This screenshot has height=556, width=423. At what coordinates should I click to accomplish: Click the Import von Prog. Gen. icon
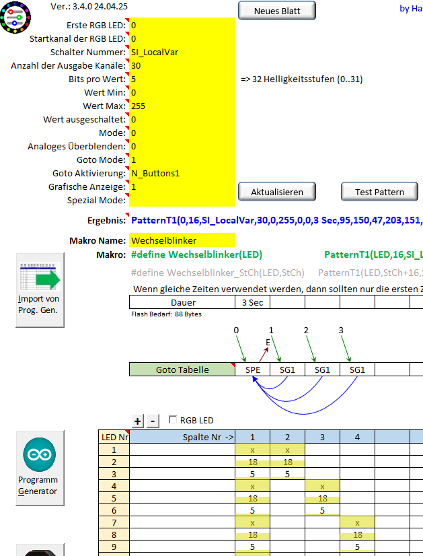(x=40, y=289)
